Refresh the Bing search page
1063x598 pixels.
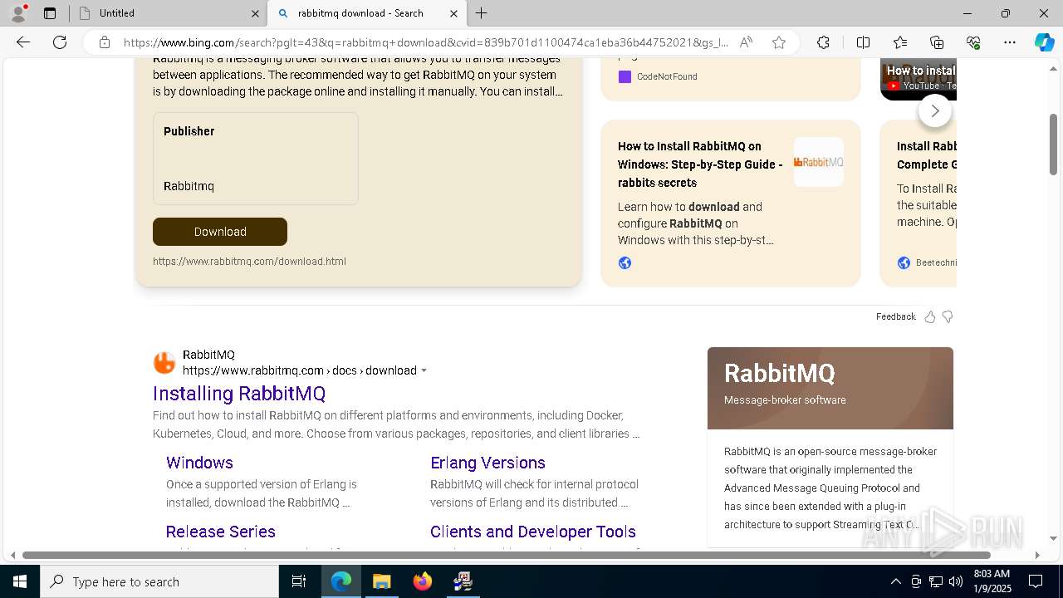point(60,42)
